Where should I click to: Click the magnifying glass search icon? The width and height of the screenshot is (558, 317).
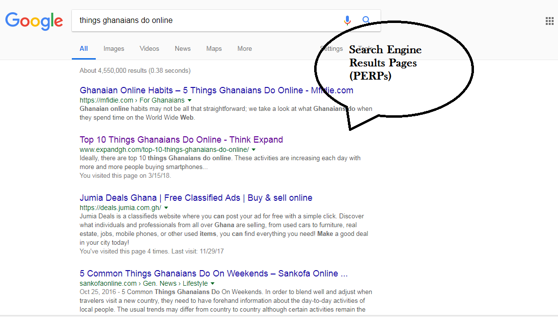click(x=366, y=20)
